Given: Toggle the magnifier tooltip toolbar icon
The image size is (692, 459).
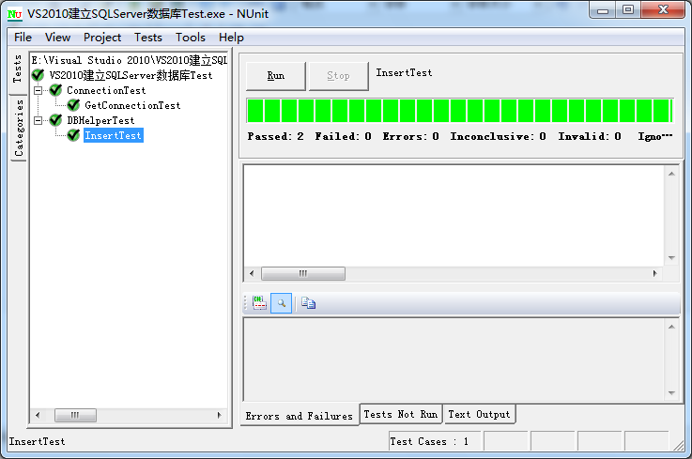Looking at the screenshot, I should point(281,303).
